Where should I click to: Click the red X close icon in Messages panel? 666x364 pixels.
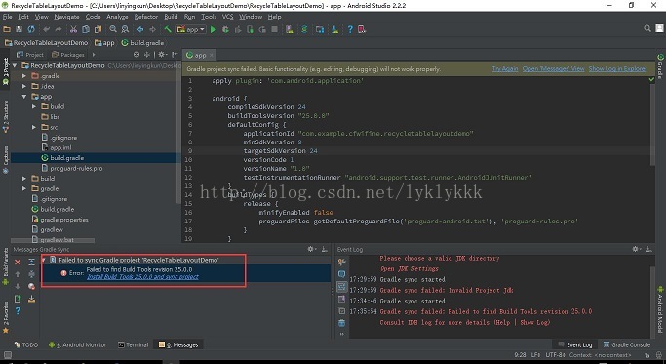point(18,262)
